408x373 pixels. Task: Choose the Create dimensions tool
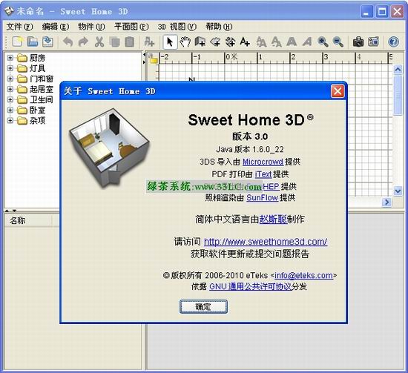click(x=230, y=42)
